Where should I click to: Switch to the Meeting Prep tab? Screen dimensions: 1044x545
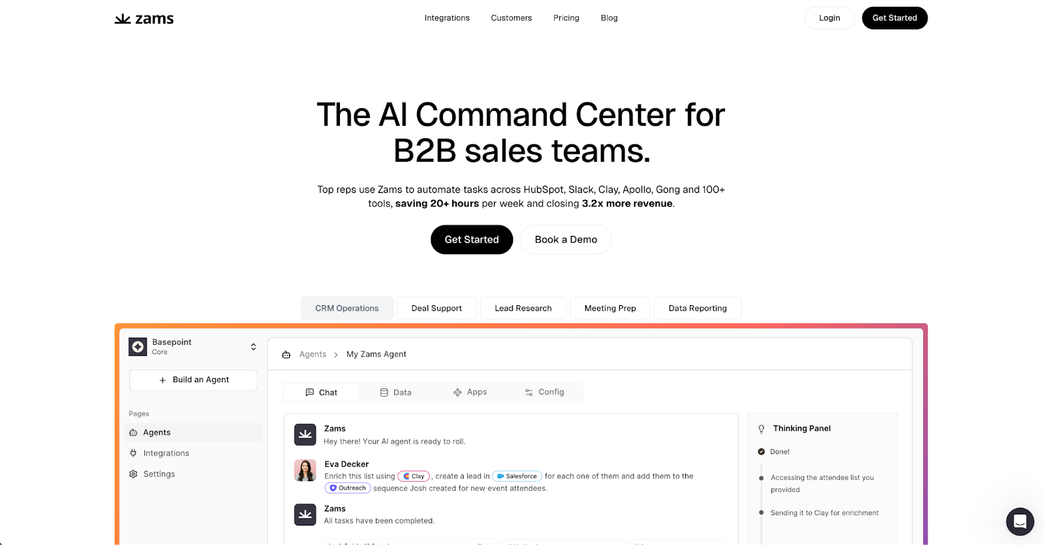[610, 308]
